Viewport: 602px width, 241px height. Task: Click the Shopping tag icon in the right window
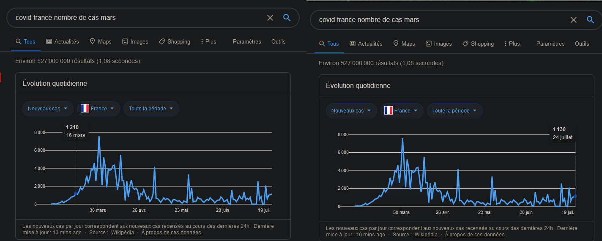point(465,44)
